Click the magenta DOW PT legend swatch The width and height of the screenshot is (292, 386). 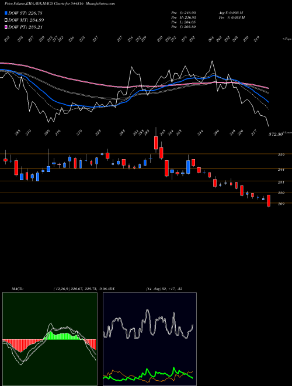point(6,27)
